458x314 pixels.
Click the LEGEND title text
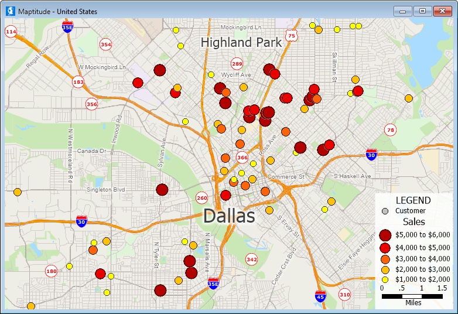[x=413, y=200]
